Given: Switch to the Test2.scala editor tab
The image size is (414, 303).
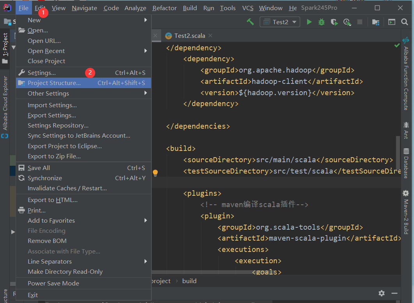Looking at the screenshot, I should coord(189,35).
